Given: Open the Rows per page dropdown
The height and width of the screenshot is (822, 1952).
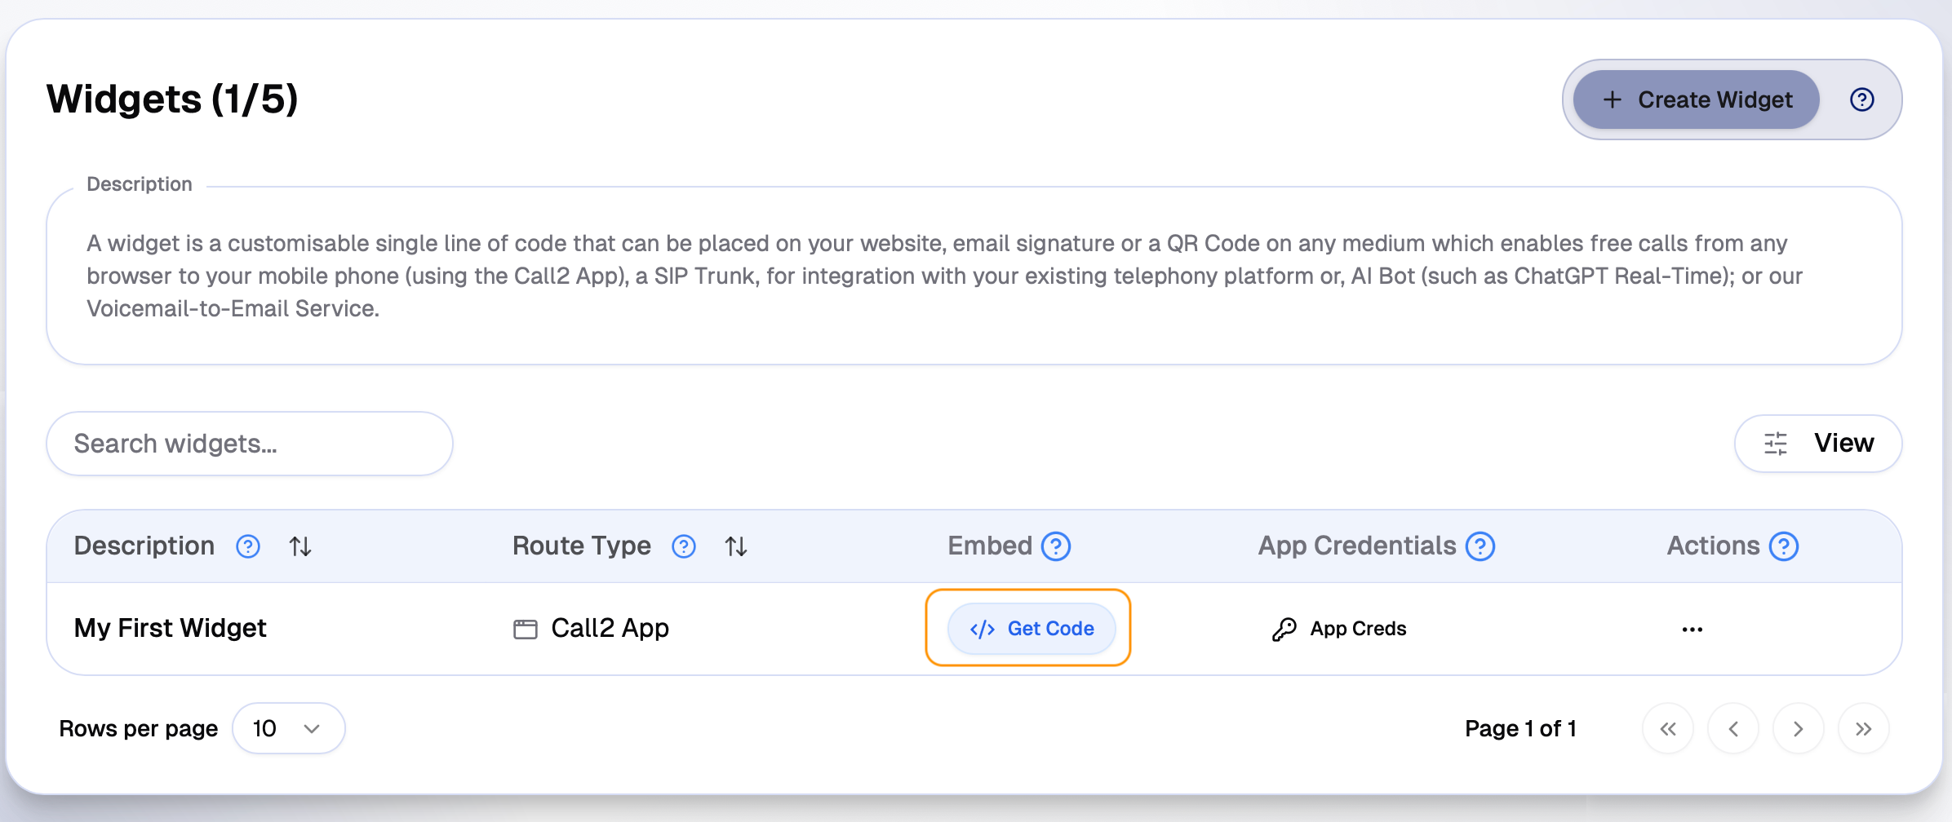Looking at the screenshot, I should 288,728.
